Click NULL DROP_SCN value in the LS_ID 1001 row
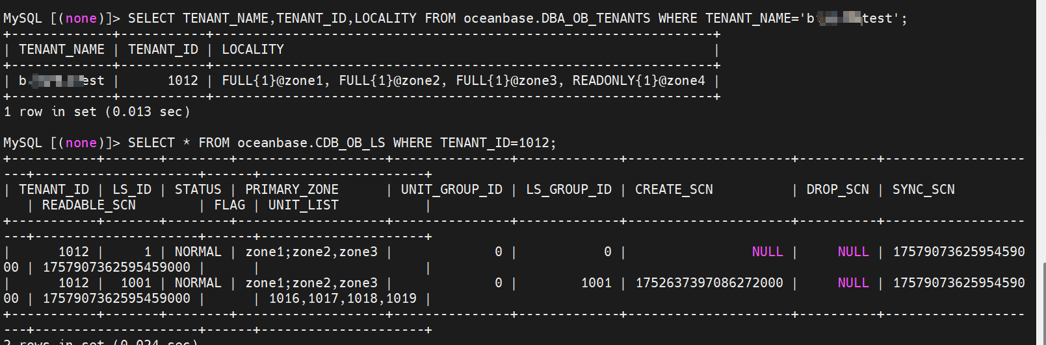 click(x=854, y=283)
